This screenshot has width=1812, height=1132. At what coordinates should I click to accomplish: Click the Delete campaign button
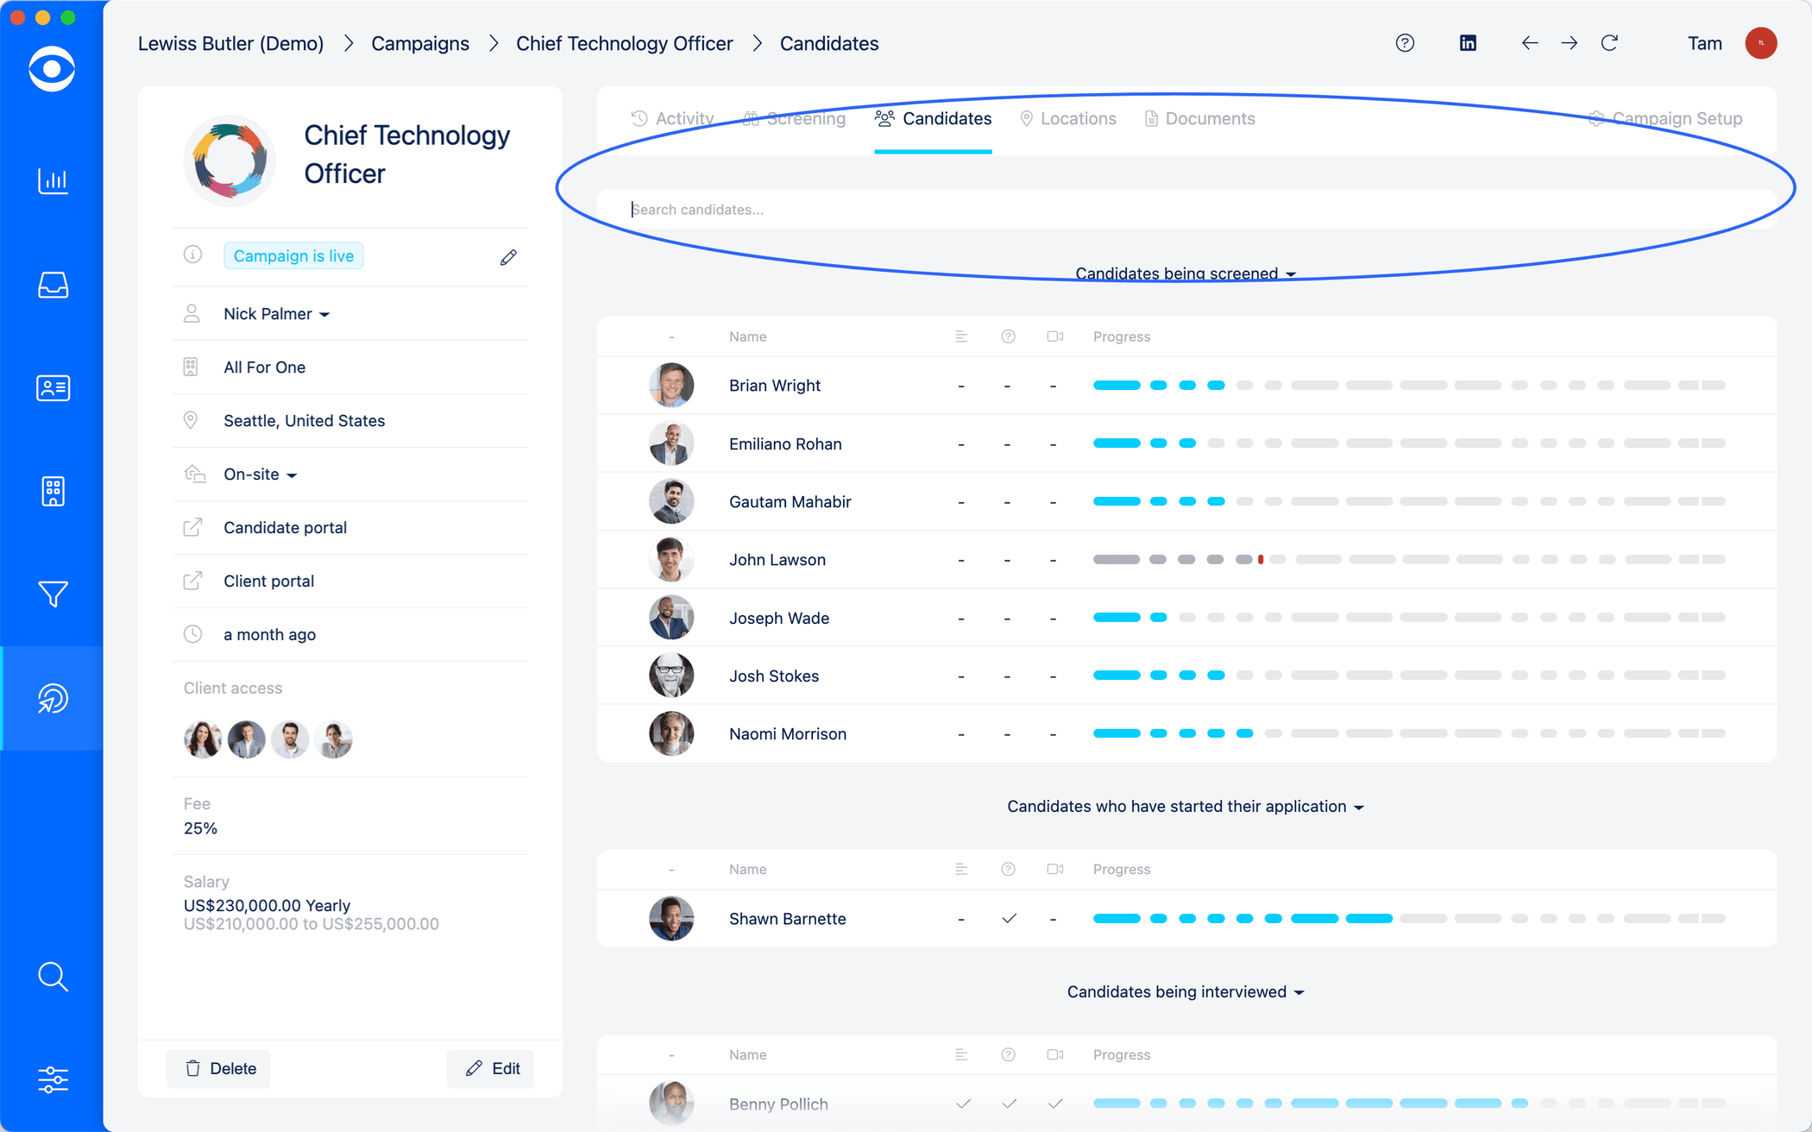(x=219, y=1068)
